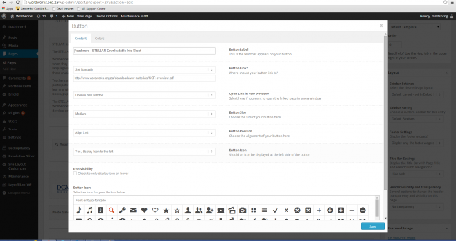Screen dimensions: 456x241
Task: Click 'Maintenance is Off' in admin bar
Action: point(134,16)
